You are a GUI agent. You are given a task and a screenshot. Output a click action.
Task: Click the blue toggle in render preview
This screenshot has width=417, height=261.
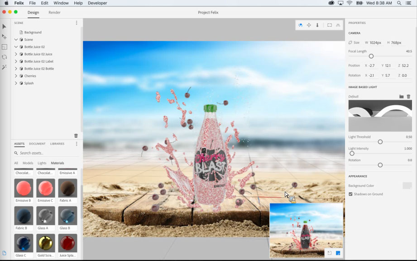[338, 253]
